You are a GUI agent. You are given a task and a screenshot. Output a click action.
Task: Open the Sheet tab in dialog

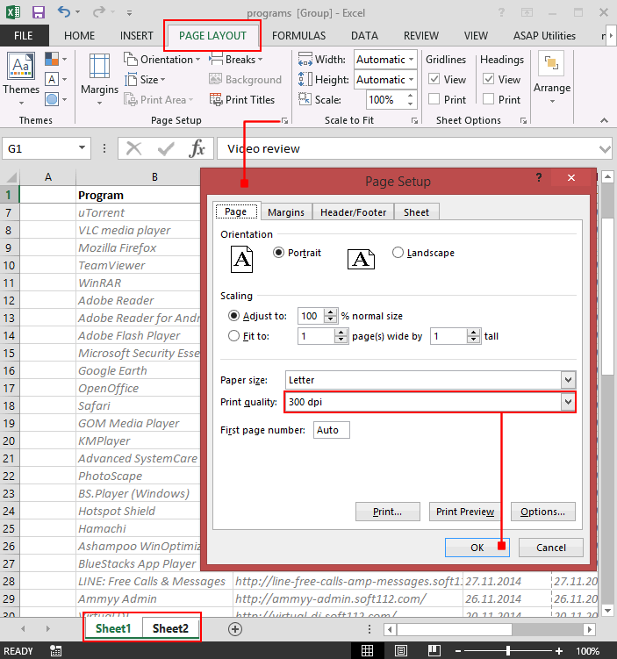[x=417, y=212]
